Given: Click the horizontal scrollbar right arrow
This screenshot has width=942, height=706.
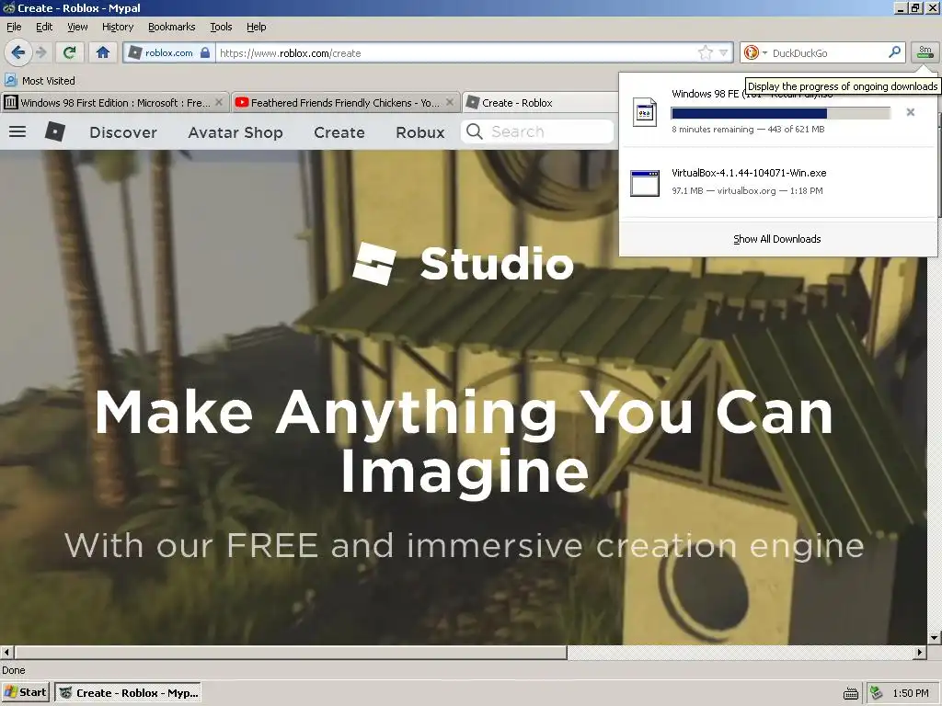Looking at the screenshot, I should click(920, 652).
